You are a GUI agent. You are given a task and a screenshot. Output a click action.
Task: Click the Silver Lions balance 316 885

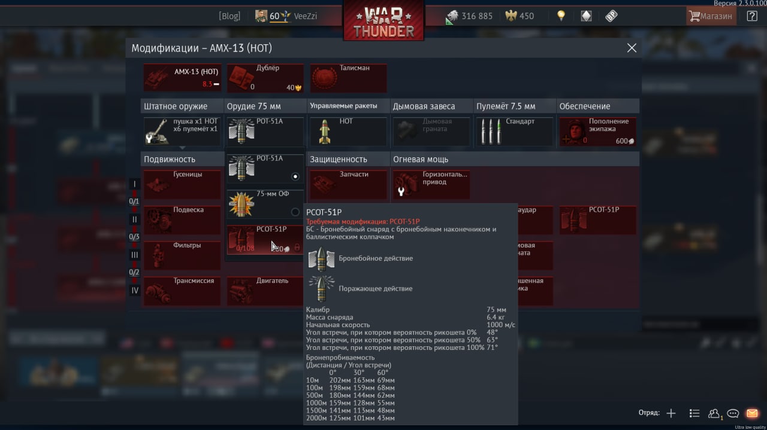pyautogui.click(x=469, y=16)
